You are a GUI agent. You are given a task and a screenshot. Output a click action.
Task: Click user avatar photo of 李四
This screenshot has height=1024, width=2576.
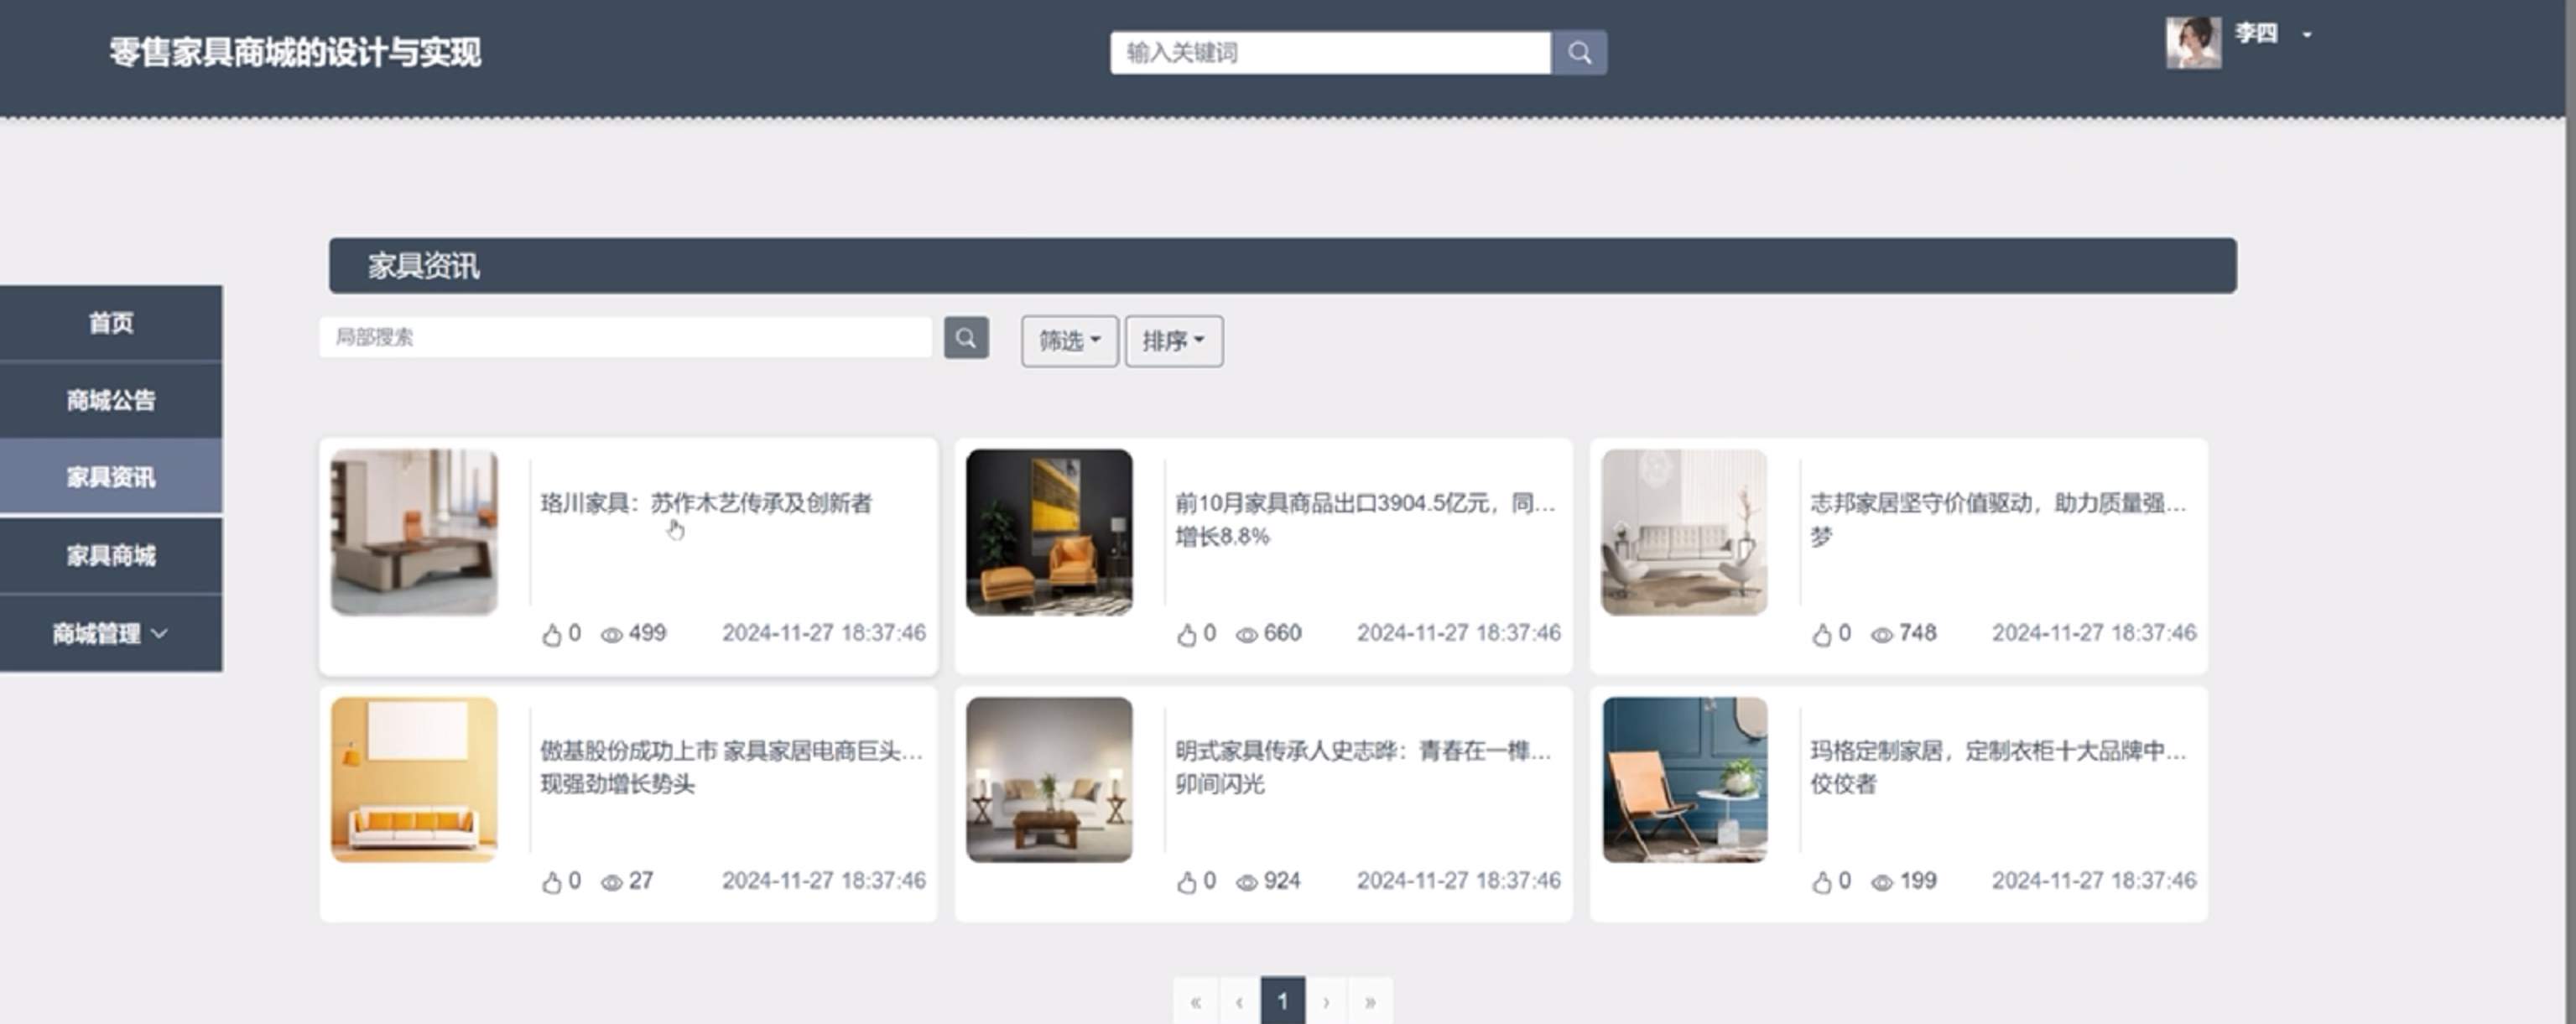coord(2193,42)
